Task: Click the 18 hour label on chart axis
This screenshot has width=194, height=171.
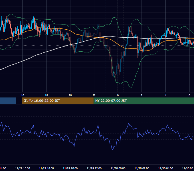Action: [47, 95]
